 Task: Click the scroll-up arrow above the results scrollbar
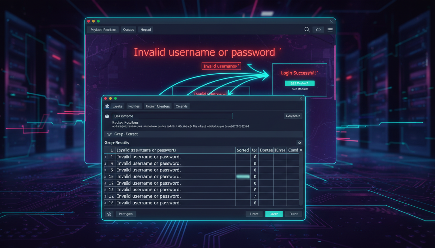[301, 150]
